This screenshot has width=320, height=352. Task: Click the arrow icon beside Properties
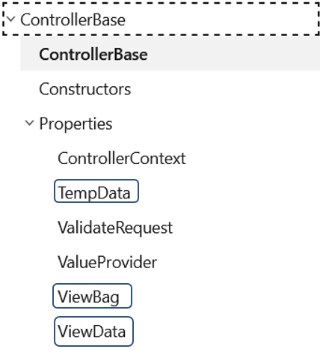point(29,123)
